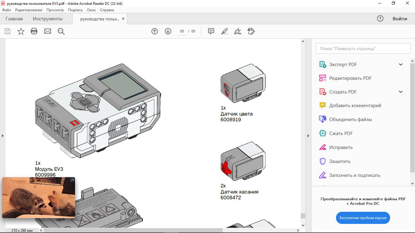Click the Print file icon
Image resolution: width=415 pixels, height=233 pixels.
(x=34, y=31)
